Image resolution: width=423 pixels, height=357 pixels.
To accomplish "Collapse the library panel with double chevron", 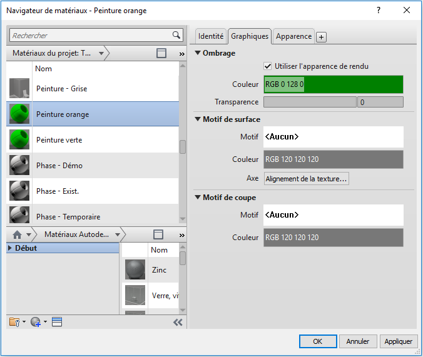I will coord(178,322).
